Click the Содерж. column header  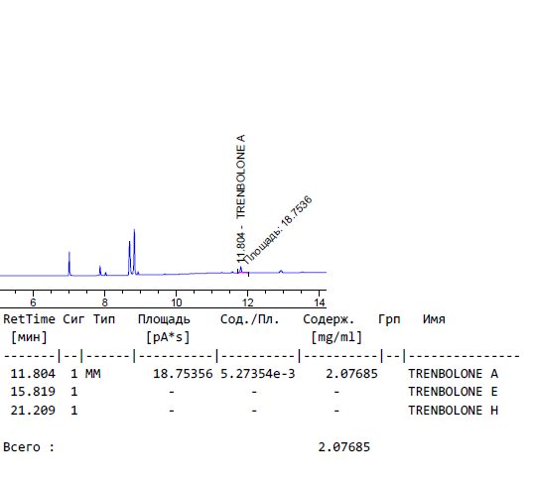click(x=329, y=319)
